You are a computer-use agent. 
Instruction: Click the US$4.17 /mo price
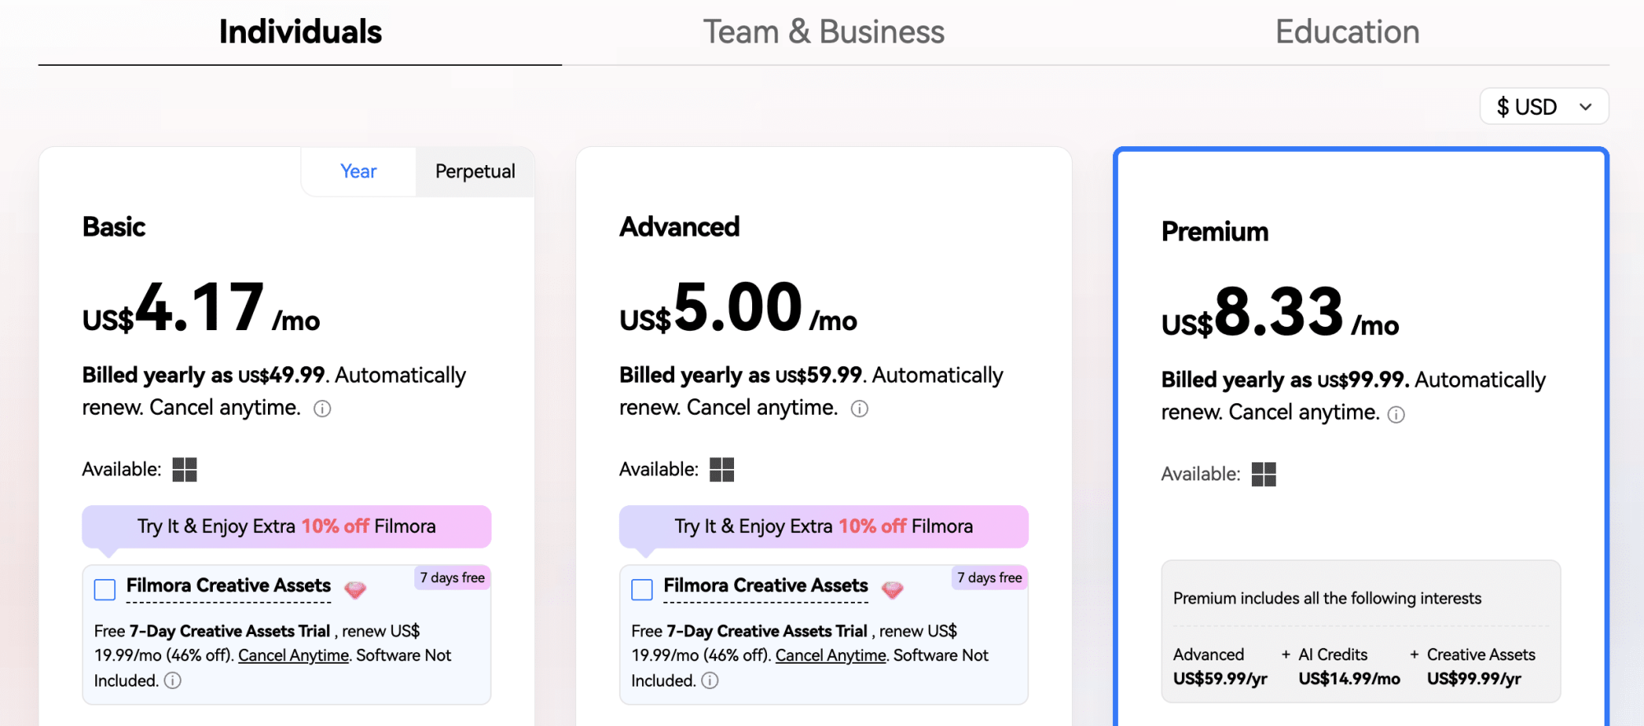201,307
